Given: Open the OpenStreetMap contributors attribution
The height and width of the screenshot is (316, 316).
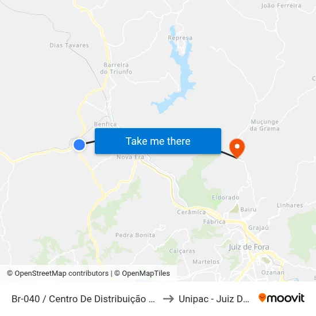Looking at the screenshot, I should tap(57, 273).
